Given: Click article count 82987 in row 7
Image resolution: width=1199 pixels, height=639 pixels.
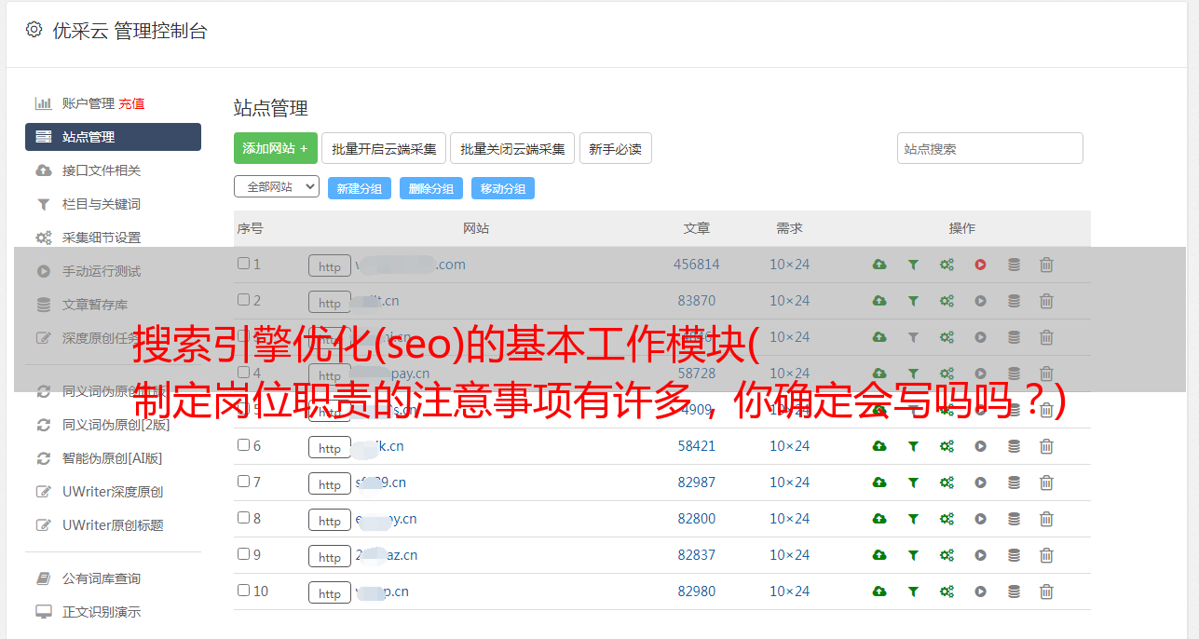Looking at the screenshot, I should tap(697, 483).
